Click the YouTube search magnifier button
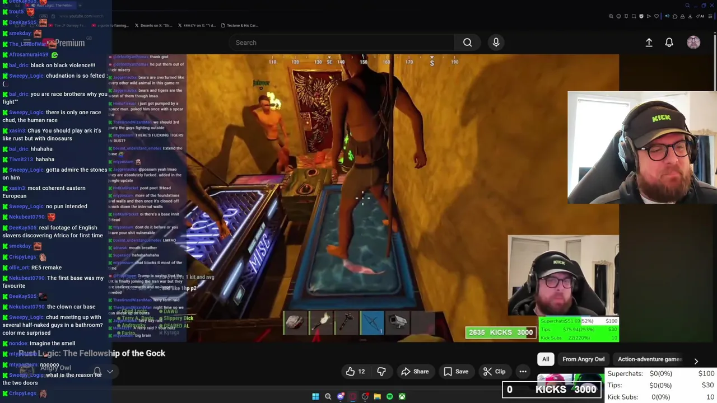The height and width of the screenshot is (403, 717). pos(467,43)
